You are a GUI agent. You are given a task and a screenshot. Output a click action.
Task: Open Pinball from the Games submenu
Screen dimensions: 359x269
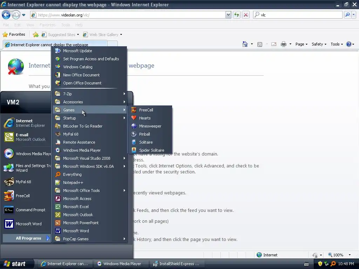150,134
